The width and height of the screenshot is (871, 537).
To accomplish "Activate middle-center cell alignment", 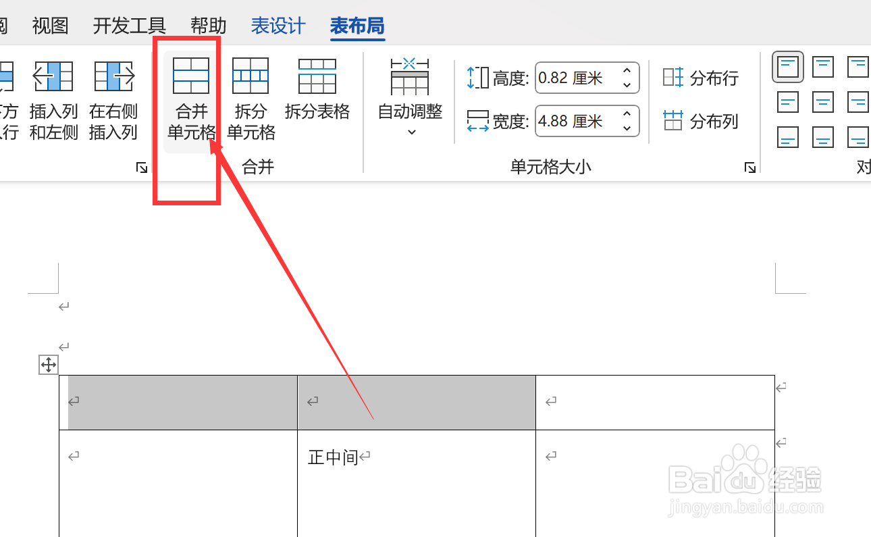I will point(822,102).
